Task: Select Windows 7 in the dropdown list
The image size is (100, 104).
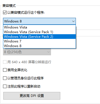Action: click(x=39, y=41)
